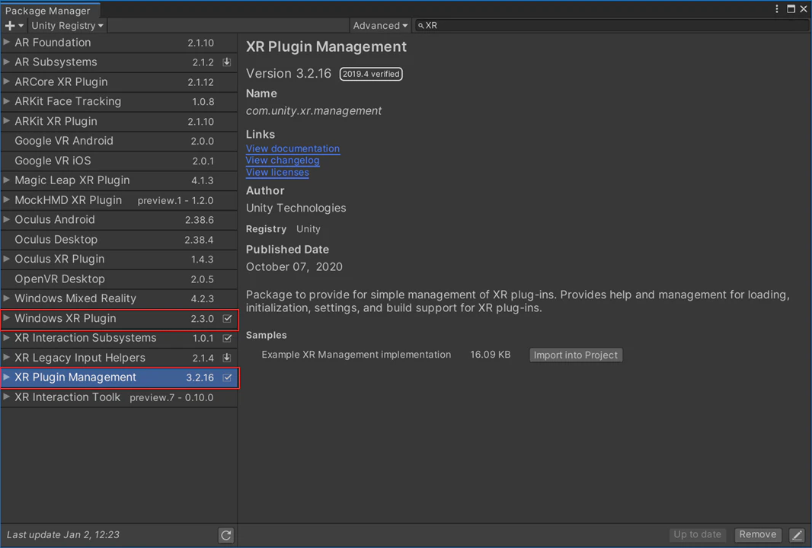Image resolution: width=812 pixels, height=548 pixels.
Task: Select the MockHMD XR Plugin package
Action: [x=119, y=200]
